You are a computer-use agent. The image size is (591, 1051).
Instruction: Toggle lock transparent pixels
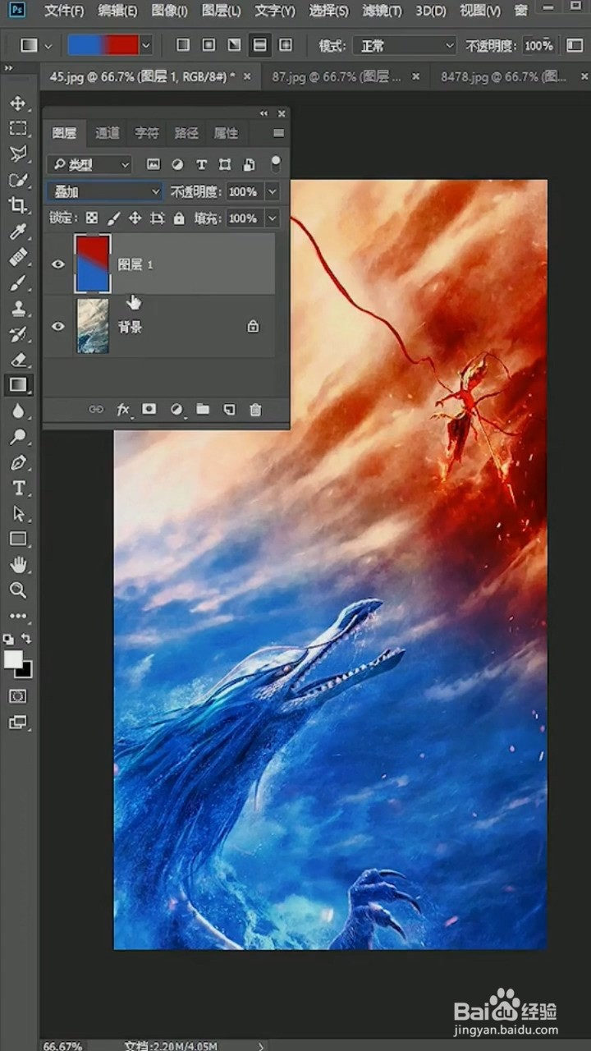click(92, 218)
